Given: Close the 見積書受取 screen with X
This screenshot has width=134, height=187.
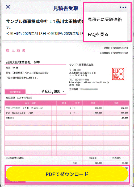Looking at the screenshot, I should tap(8, 7).
